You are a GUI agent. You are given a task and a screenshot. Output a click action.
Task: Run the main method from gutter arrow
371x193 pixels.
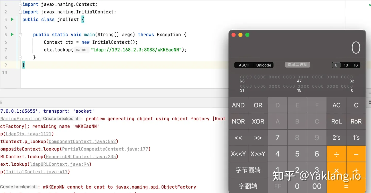[12, 35]
